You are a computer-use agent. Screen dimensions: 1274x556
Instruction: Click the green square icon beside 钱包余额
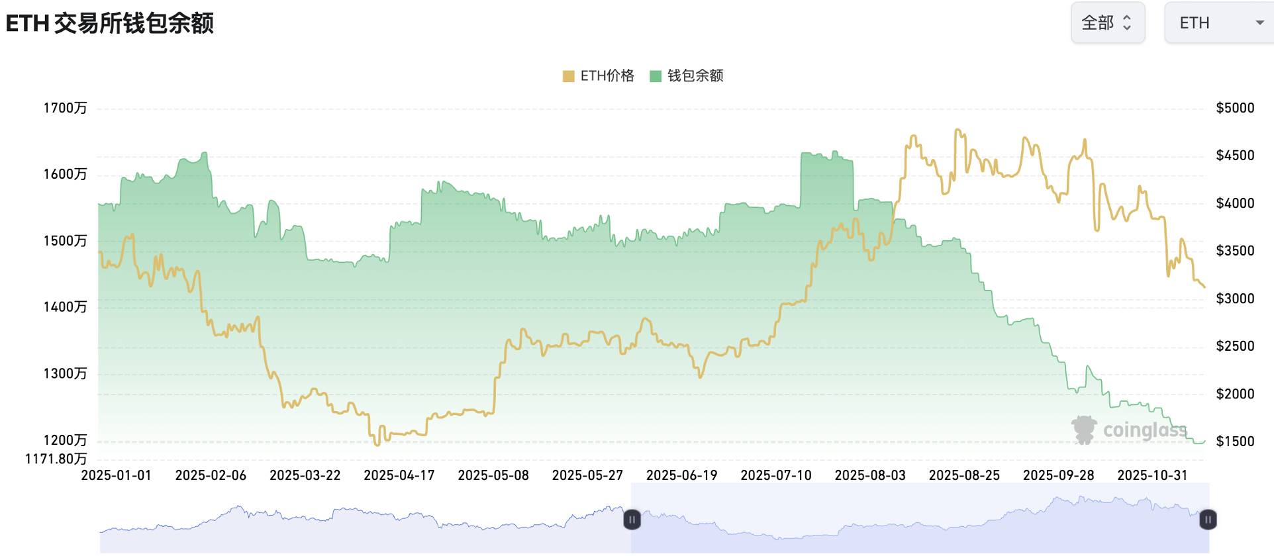[x=655, y=75]
